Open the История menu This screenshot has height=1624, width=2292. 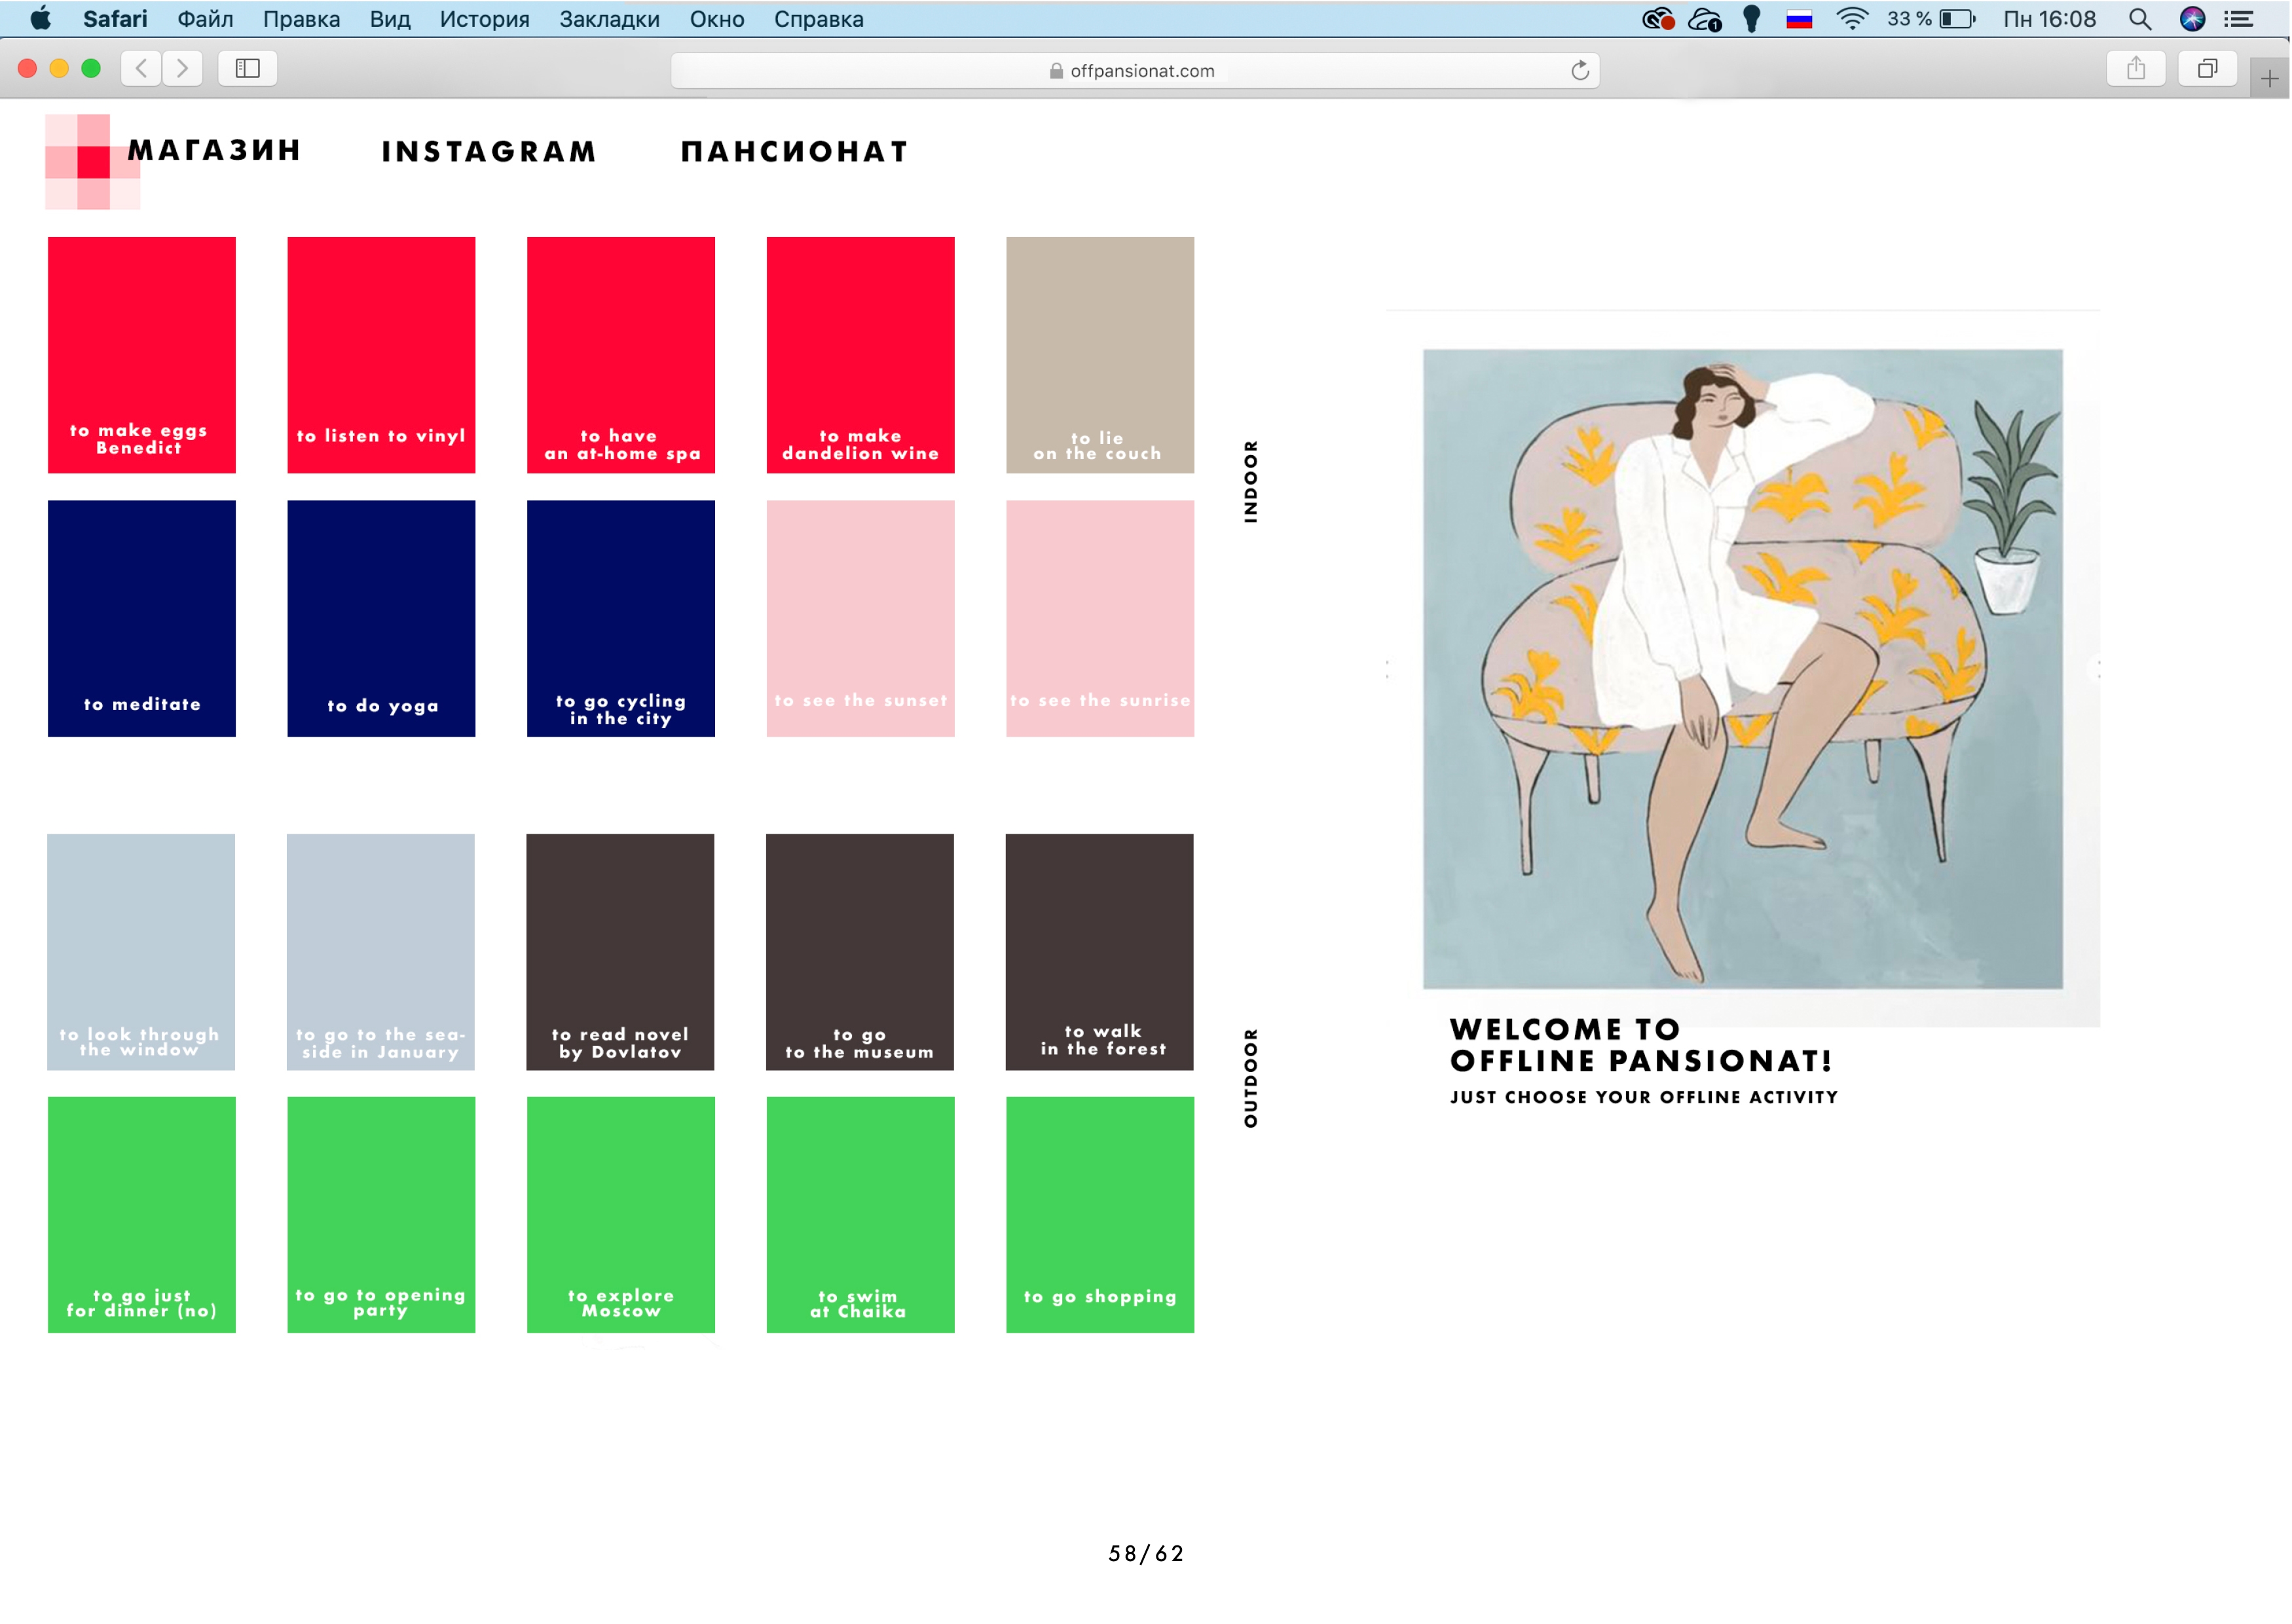(x=484, y=19)
